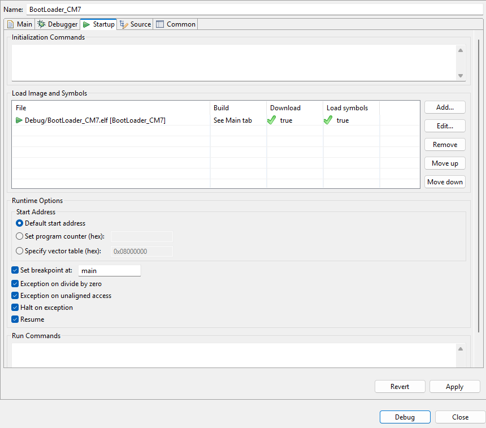This screenshot has width=486, height=428.
Task: Click the true value under Load symbols
Action: pos(342,120)
